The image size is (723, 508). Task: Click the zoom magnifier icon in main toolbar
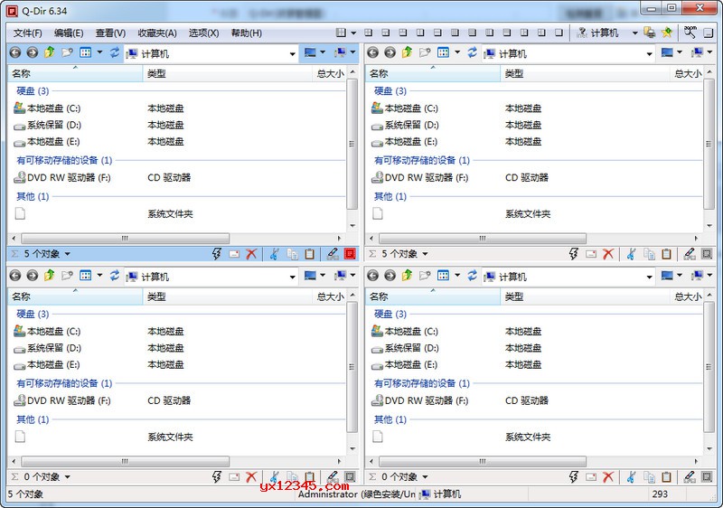click(x=690, y=32)
